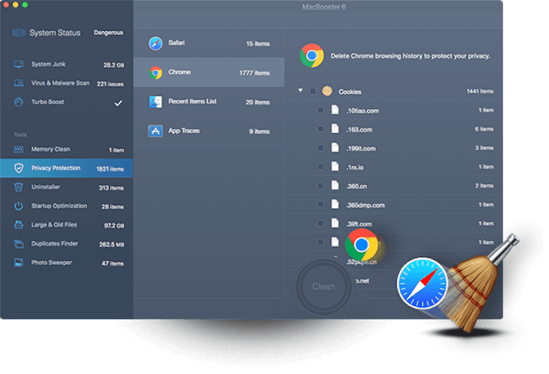Click Virus & Malware Scan icon
Image resolution: width=549 pixels, height=374 pixels.
pyautogui.click(x=19, y=83)
